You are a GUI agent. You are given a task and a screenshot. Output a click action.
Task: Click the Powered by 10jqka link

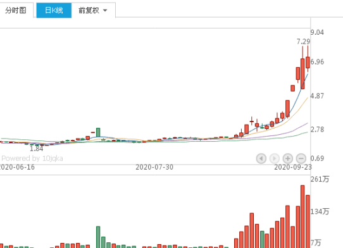[x=32, y=158]
